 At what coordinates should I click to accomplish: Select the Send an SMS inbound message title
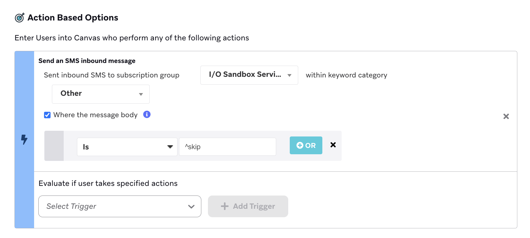click(x=87, y=61)
